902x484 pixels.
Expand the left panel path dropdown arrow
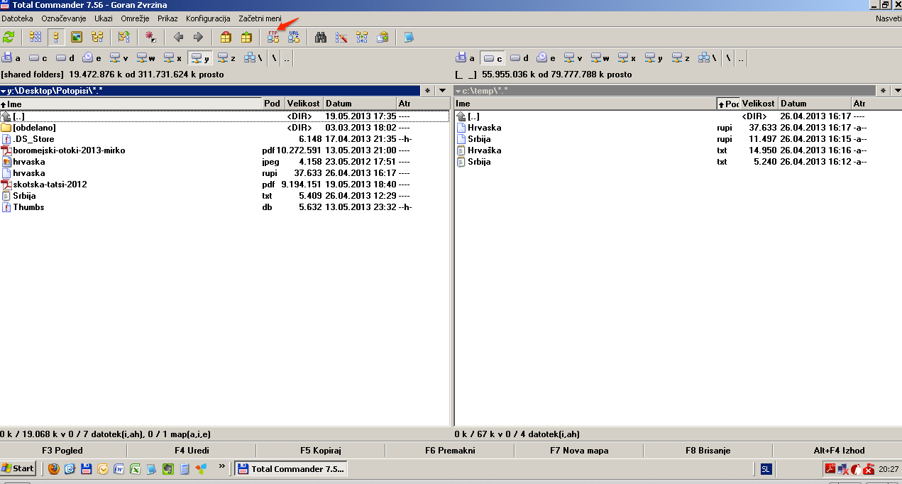tap(4, 91)
